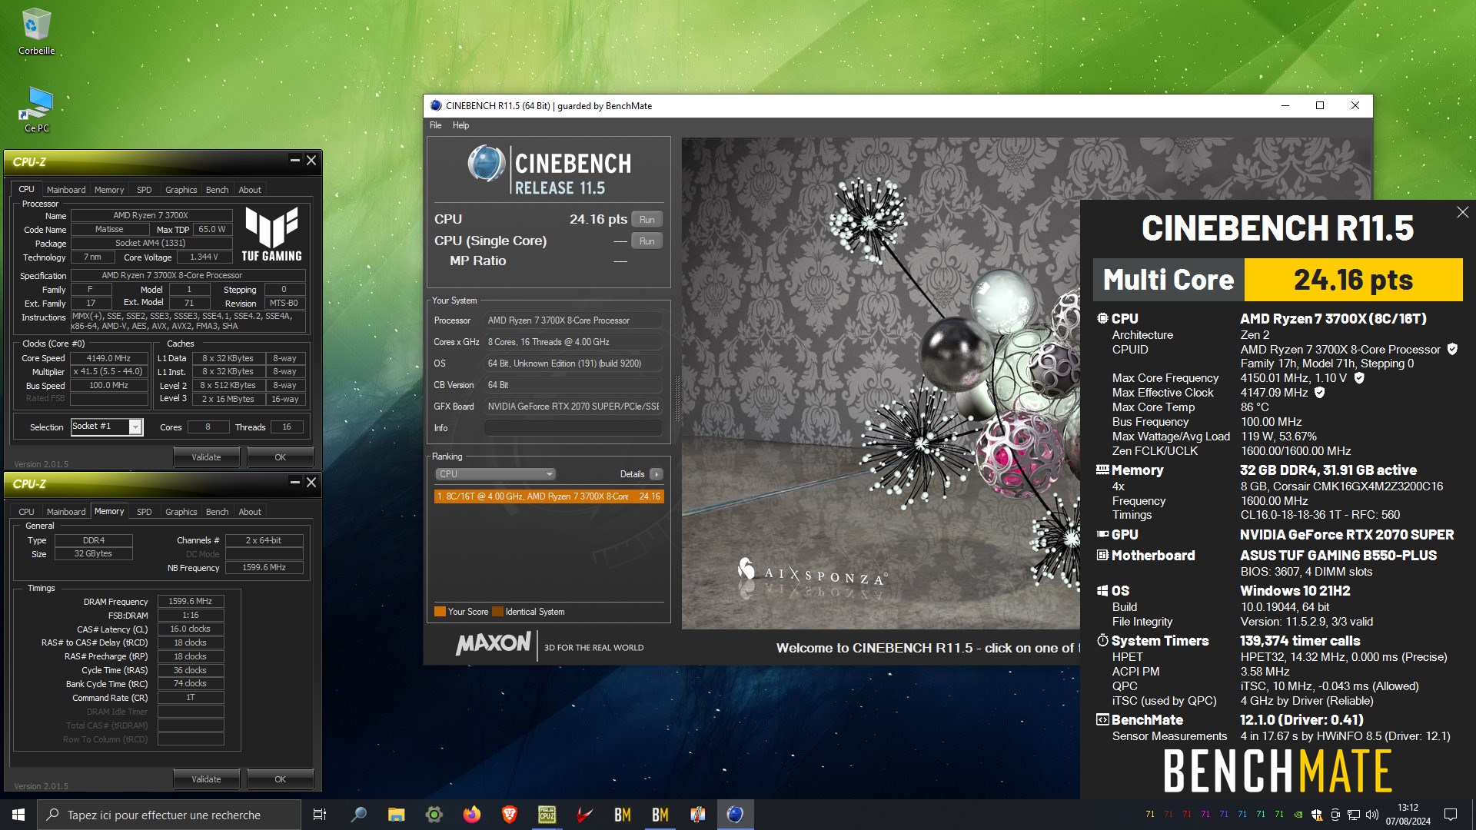Image resolution: width=1476 pixels, height=830 pixels.
Task: Click the System Timers clock icon
Action: pyautogui.click(x=1102, y=640)
